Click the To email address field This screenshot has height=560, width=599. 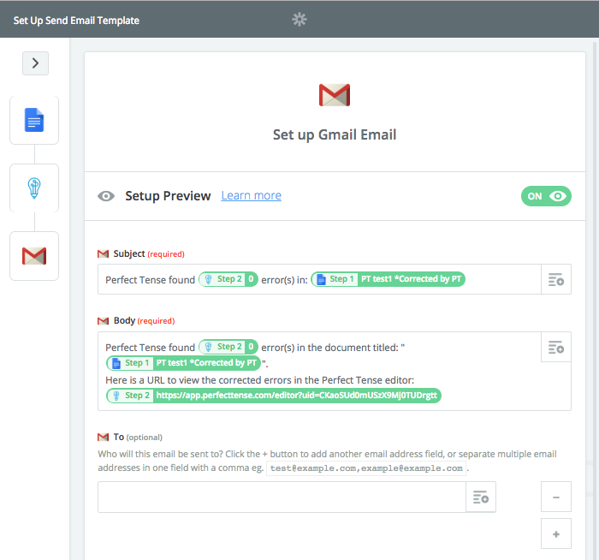pyautogui.click(x=282, y=497)
